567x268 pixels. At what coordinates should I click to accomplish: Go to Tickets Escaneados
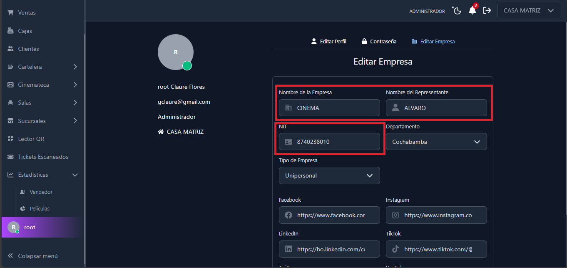click(x=43, y=157)
